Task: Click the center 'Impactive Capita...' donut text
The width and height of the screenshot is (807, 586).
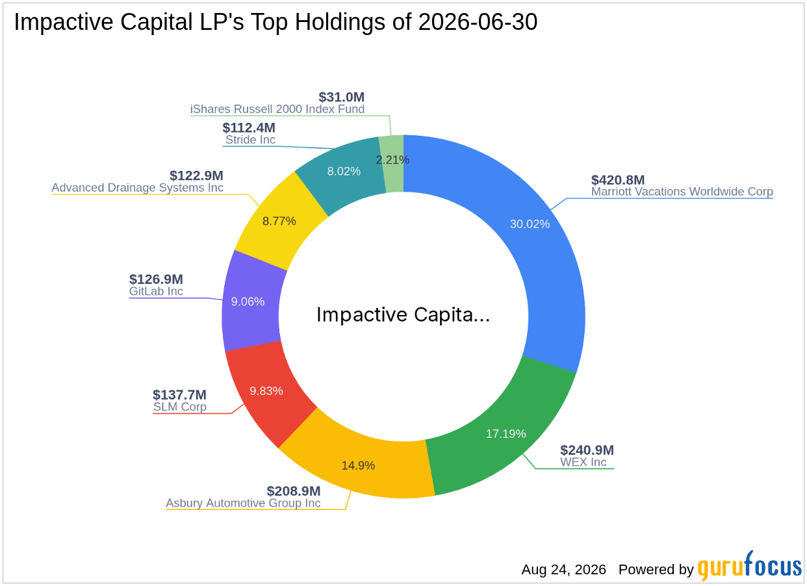Action: pyautogui.click(x=403, y=315)
